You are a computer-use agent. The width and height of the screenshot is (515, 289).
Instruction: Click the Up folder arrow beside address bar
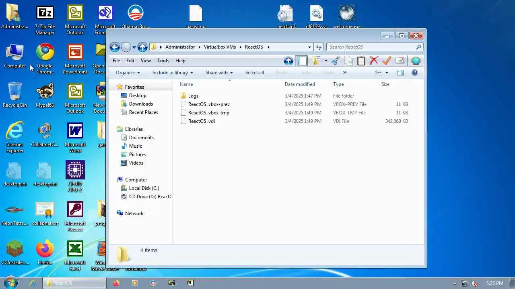click(142, 47)
